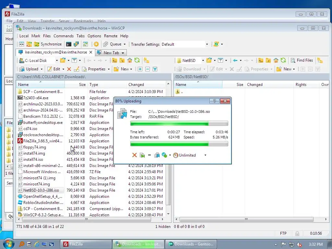Click the Queue toolbar button
The width and height of the screenshot is (332, 249).
(112, 44)
